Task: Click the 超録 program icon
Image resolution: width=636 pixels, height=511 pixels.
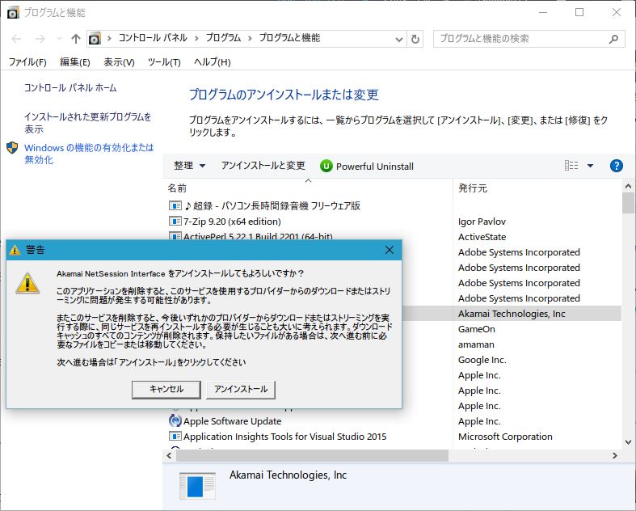Action: pyautogui.click(x=175, y=206)
